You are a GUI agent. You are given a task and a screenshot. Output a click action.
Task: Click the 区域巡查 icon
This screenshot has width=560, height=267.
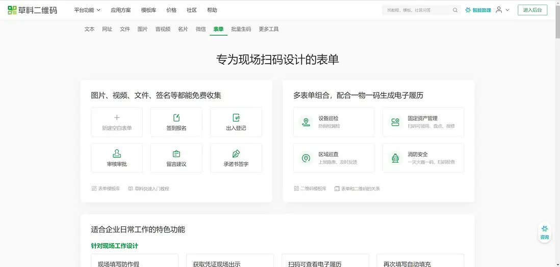[306, 158]
